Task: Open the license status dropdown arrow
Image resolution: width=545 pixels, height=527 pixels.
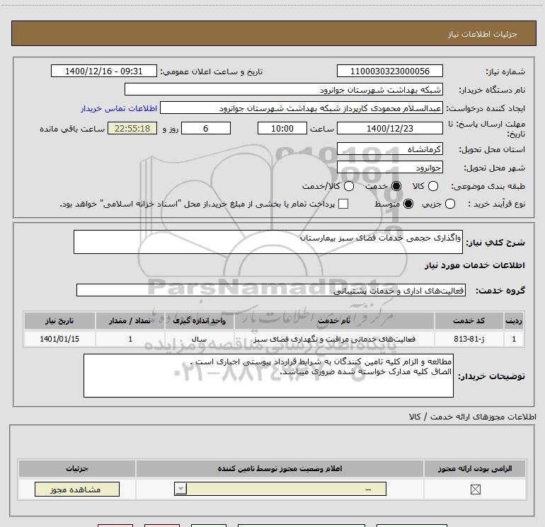Action: [180, 489]
